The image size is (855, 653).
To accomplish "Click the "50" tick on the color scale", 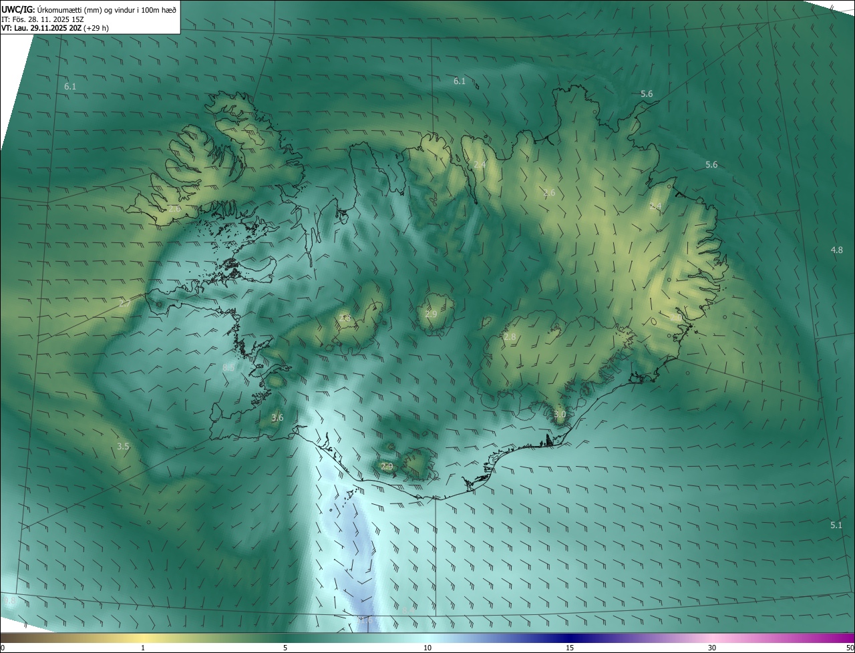I will 850,648.
